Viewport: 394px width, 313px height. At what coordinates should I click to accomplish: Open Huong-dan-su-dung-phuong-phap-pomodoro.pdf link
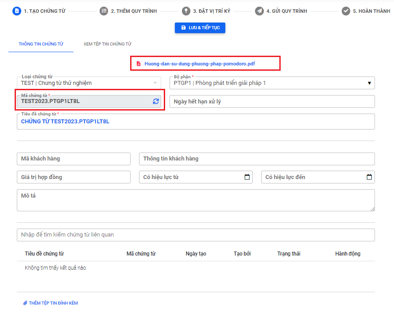(x=200, y=64)
